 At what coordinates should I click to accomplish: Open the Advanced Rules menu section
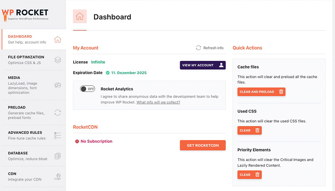25,135
